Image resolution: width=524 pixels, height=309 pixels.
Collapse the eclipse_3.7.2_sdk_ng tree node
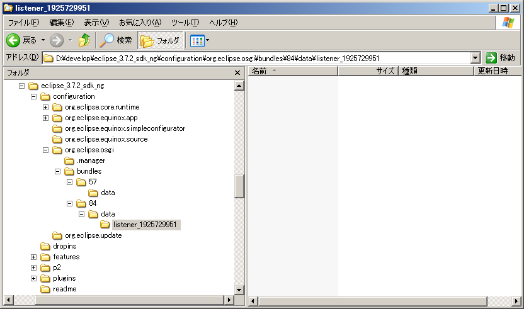coord(21,86)
